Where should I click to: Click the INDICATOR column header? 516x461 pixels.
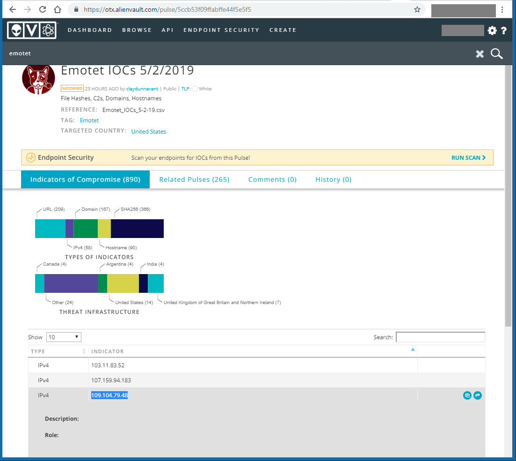[108, 351]
